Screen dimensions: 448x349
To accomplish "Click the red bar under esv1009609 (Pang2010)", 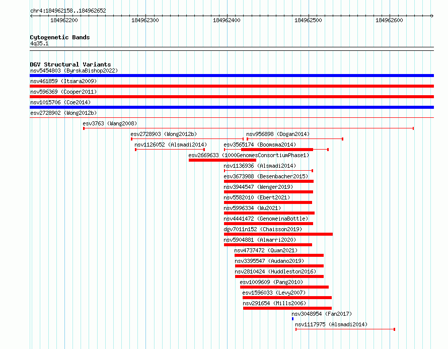I will tap(284, 287).
